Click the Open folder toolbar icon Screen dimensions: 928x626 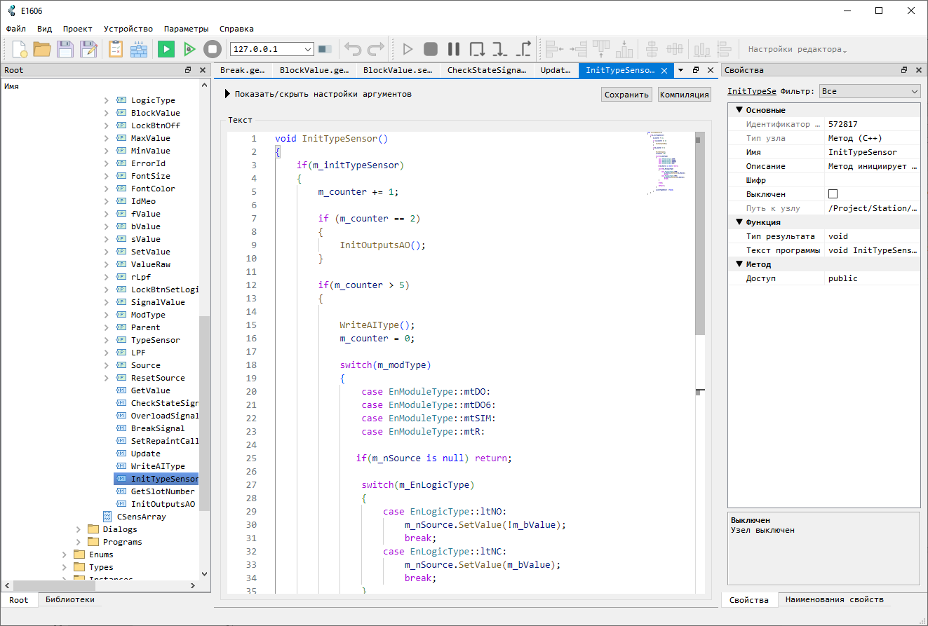point(42,49)
